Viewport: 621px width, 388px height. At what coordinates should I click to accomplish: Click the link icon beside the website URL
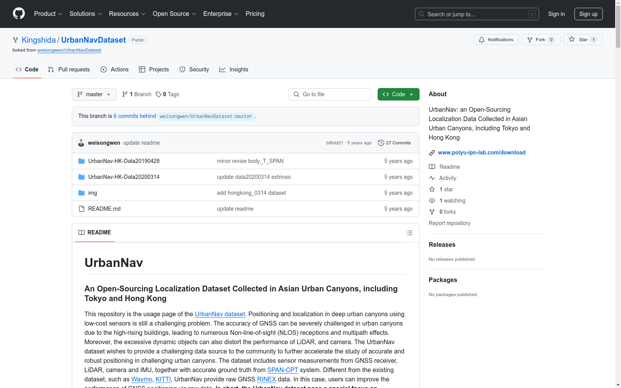[432, 153]
